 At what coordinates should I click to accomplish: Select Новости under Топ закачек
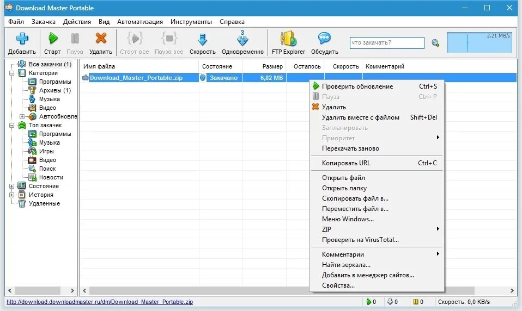51,177
